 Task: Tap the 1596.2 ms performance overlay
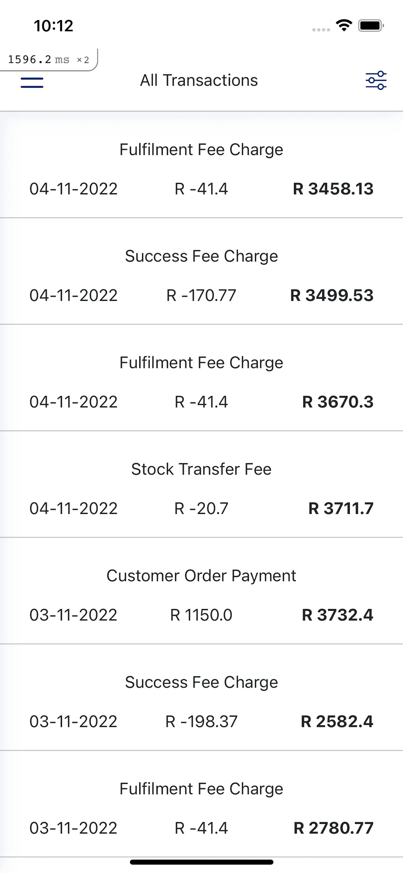(48, 60)
